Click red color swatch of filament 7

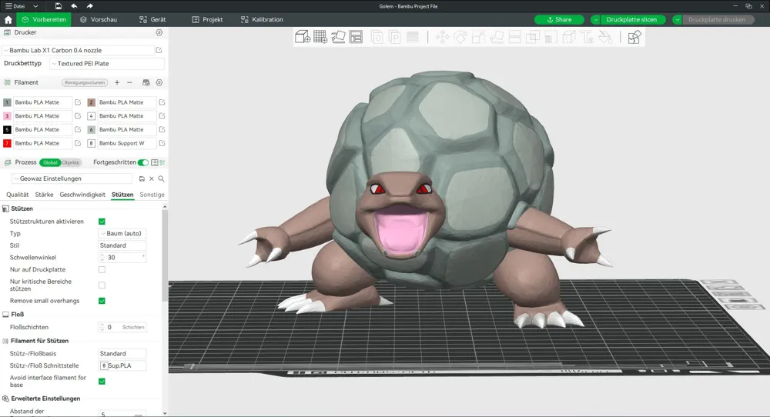tap(7, 143)
